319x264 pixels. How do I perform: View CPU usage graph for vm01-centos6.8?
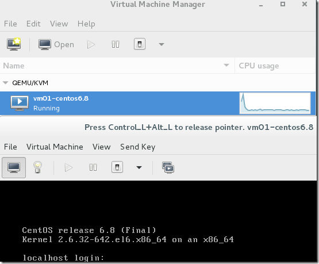point(275,103)
